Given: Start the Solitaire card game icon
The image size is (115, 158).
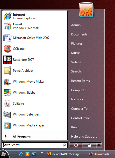Looking at the screenshot, I should click(x=7, y=104).
